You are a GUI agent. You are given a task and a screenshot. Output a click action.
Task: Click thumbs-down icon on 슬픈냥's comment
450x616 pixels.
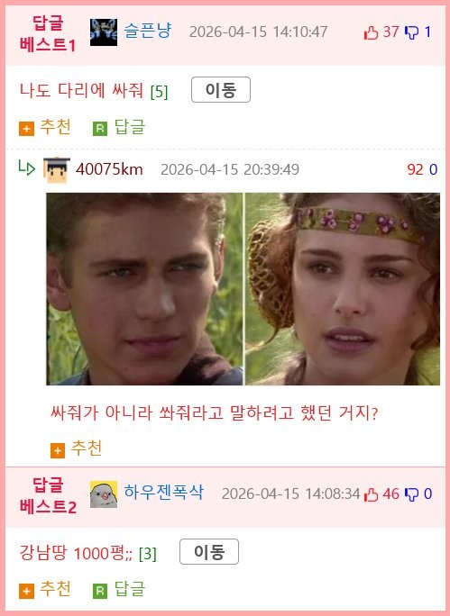[x=411, y=32]
